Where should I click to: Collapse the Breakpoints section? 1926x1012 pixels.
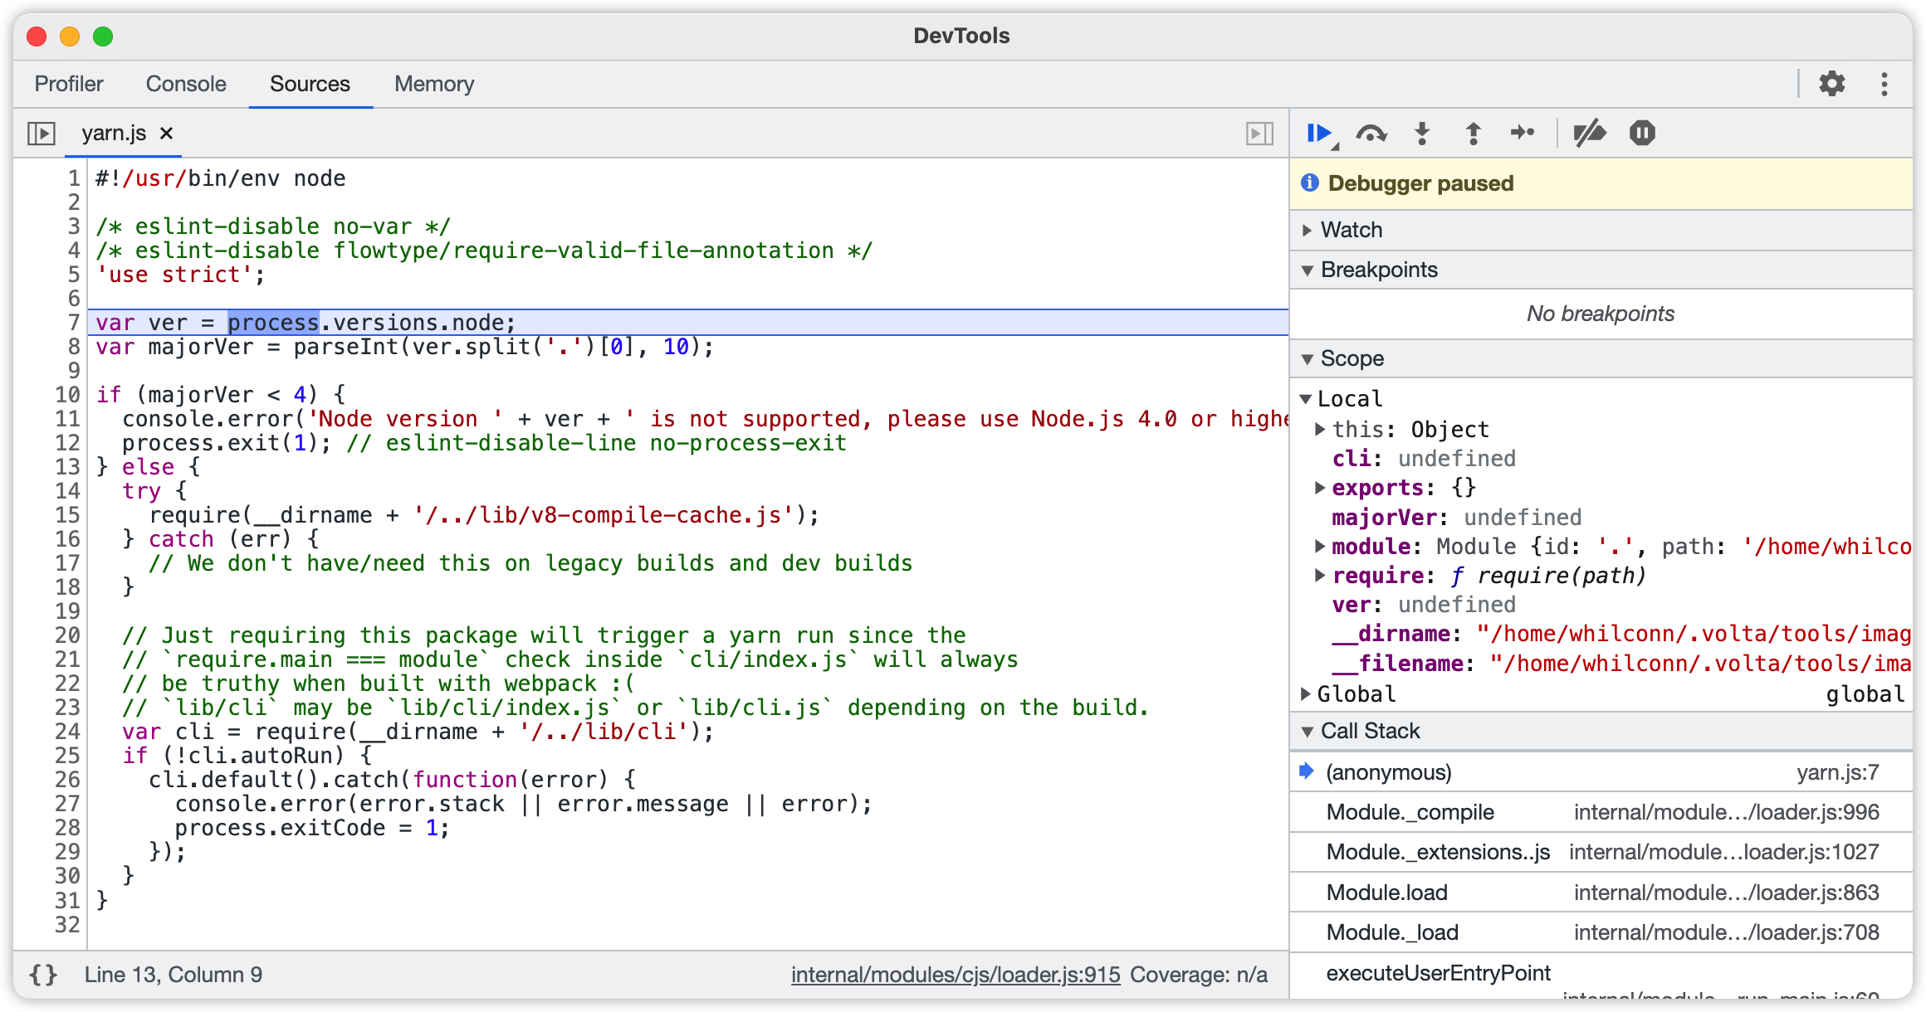1601,270
